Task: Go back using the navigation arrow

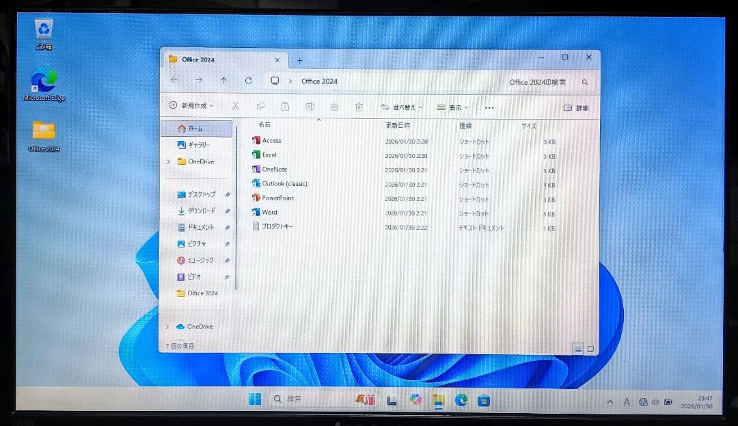Action: point(175,81)
